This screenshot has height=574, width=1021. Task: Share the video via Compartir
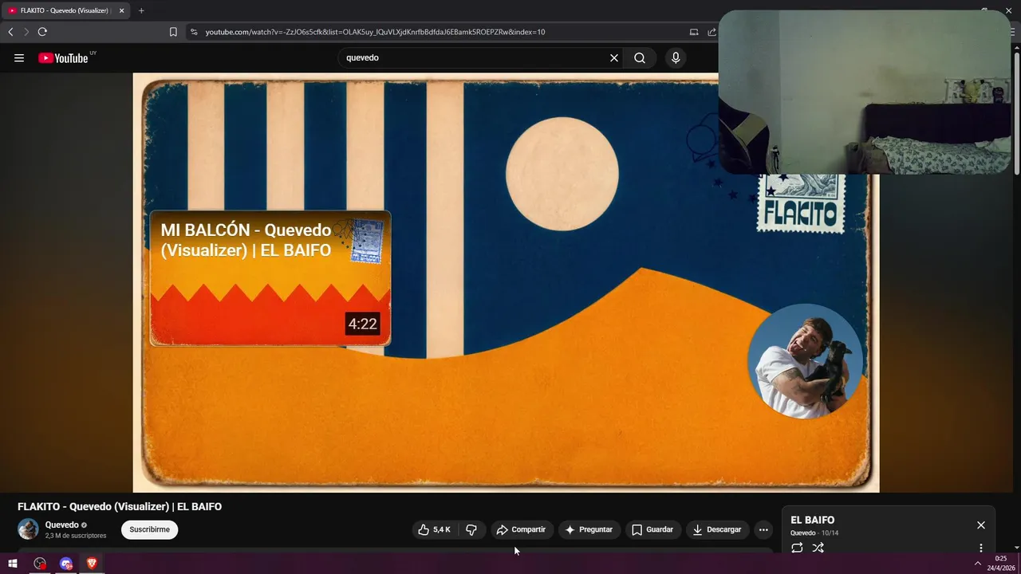coord(521,529)
